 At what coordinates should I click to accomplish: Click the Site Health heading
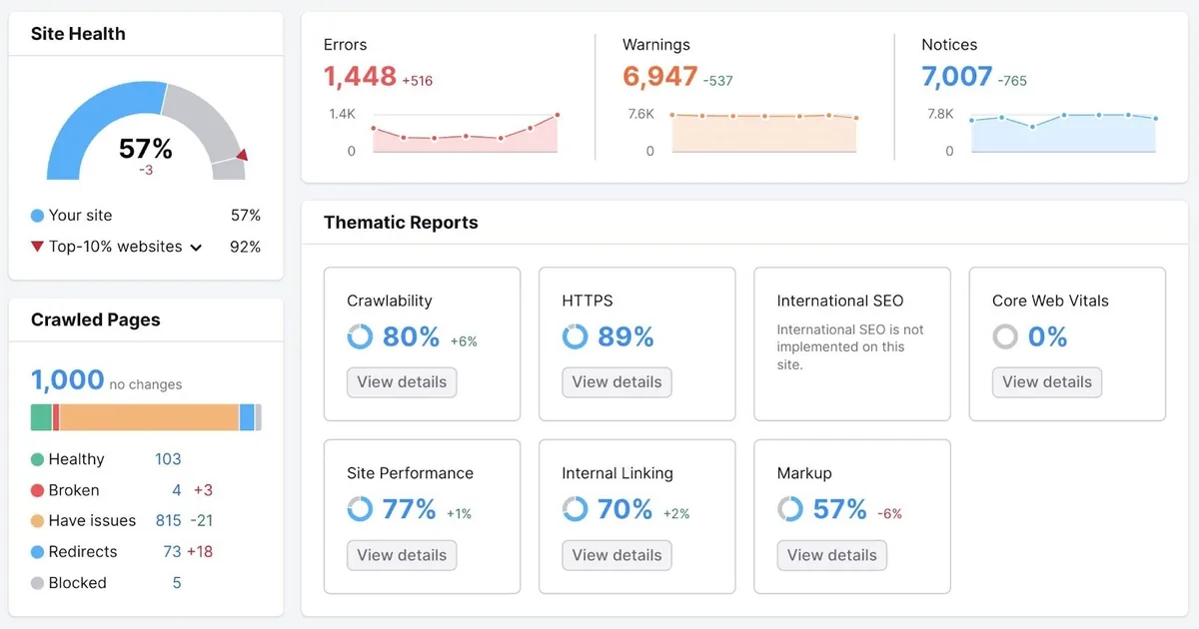78,34
